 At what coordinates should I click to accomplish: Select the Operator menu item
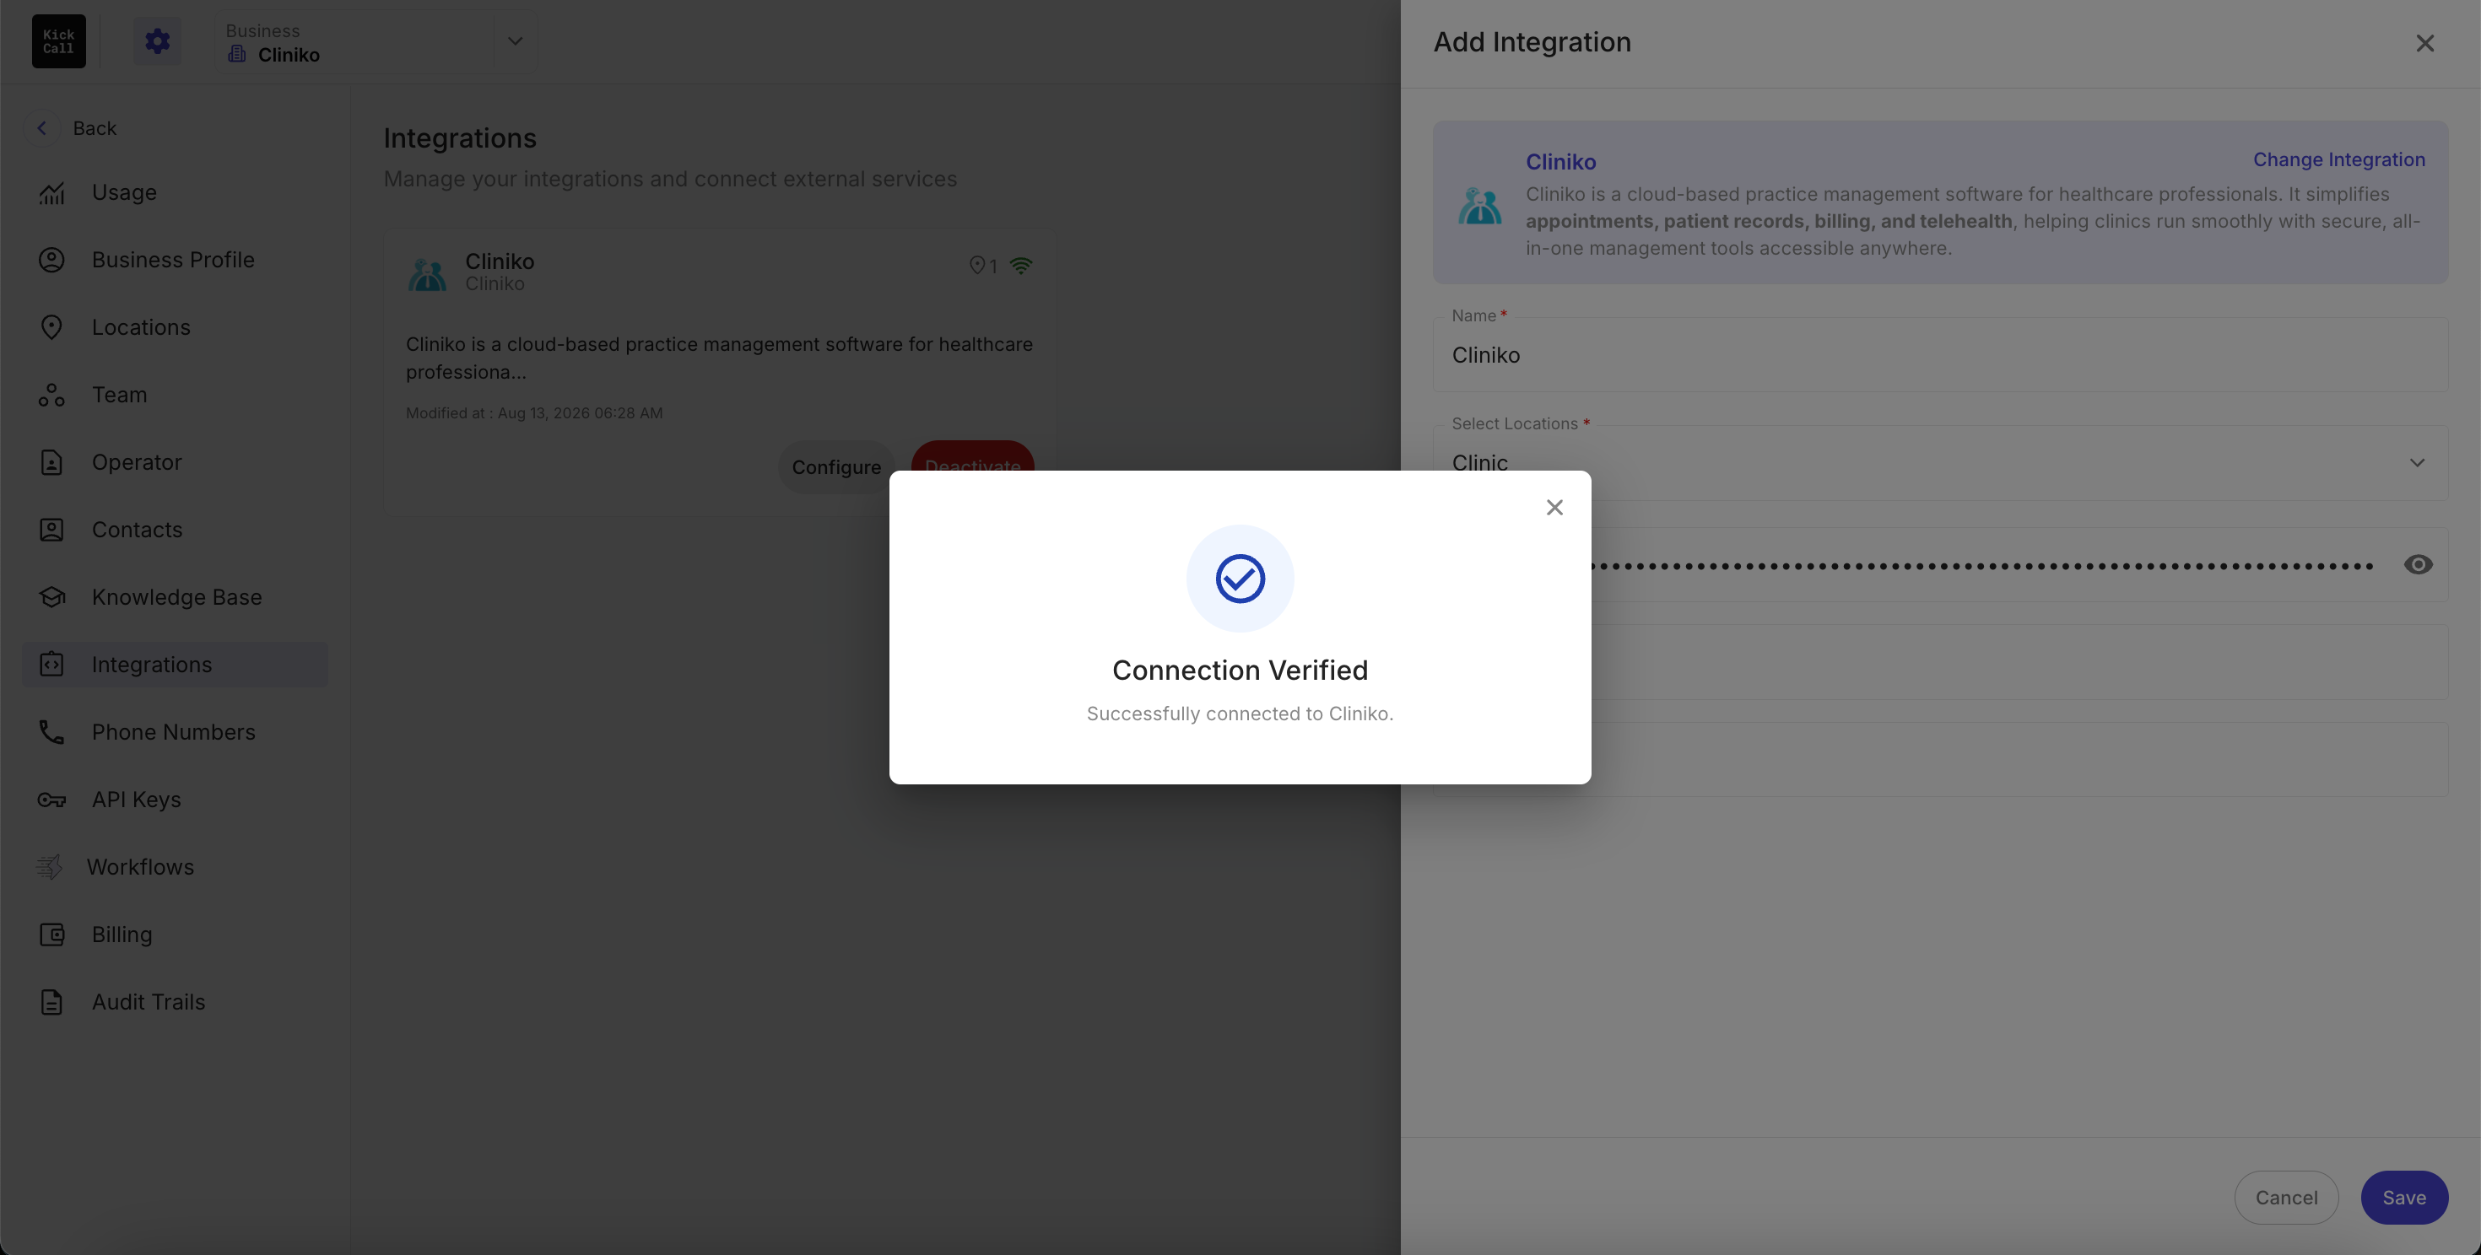[x=176, y=462]
